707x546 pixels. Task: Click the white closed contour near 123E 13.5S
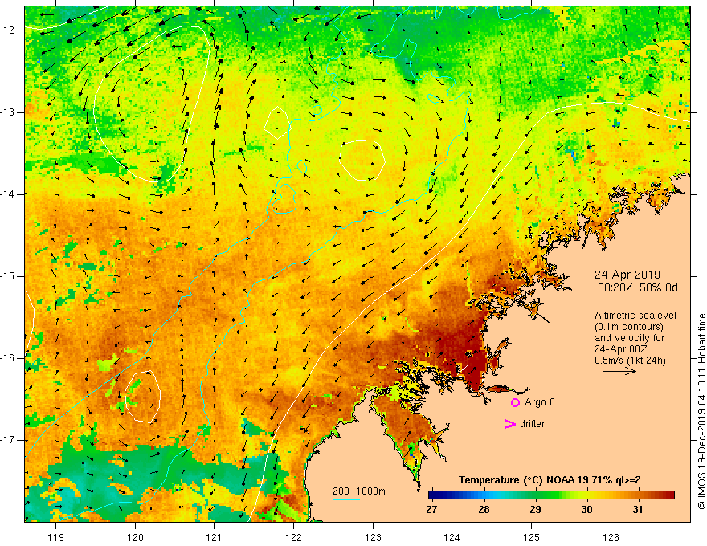[x=362, y=161]
